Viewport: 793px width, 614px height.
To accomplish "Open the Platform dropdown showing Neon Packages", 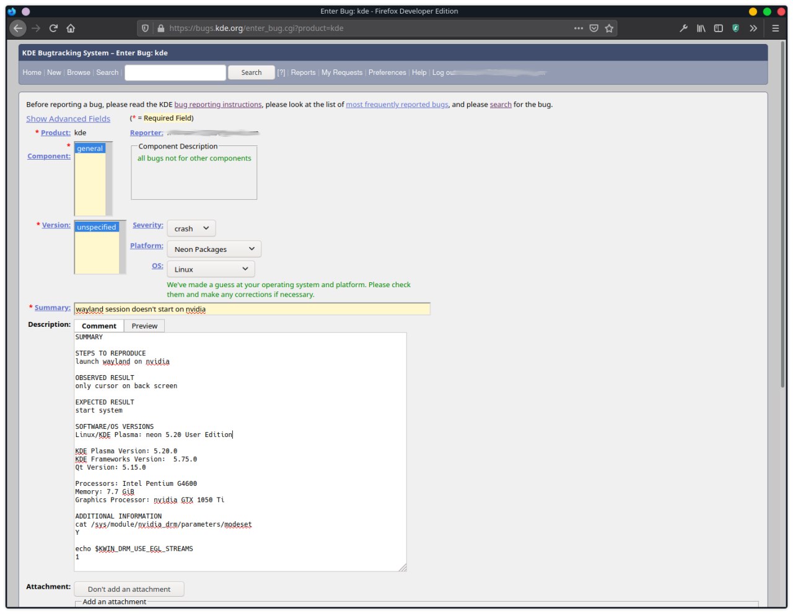I will pos(214,249).
